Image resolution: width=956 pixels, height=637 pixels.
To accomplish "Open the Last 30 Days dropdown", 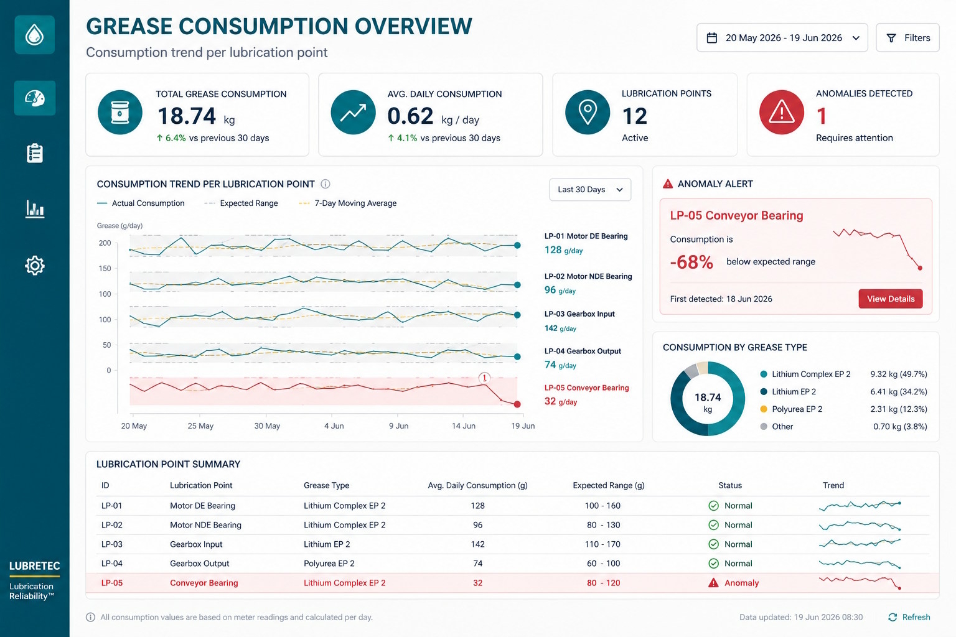I will (590, 190).
